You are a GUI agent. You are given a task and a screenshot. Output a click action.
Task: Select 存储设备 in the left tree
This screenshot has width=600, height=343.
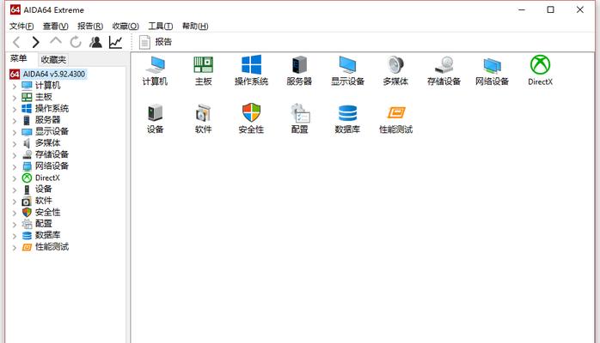[x=52, y=154]
